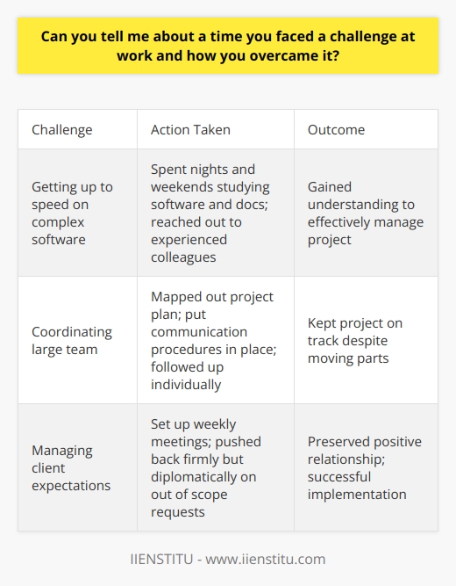Click the cell 'Spent nights and weekends studying'
The height and width of the screenshot is (586, 456).
(x=216, y=213)
